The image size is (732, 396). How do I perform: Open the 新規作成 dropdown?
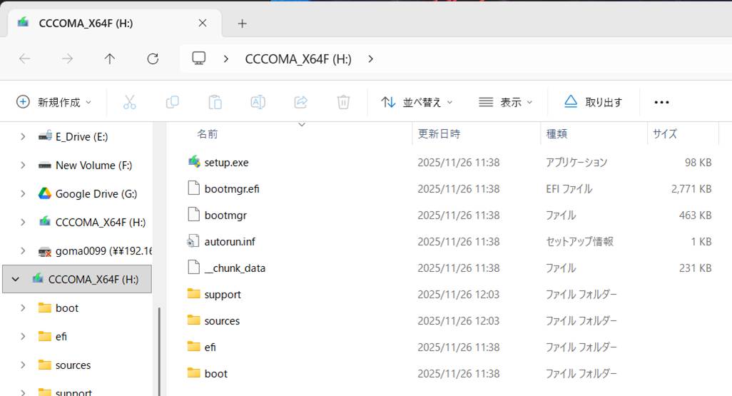pyautogui.click(x=54, y=102)
